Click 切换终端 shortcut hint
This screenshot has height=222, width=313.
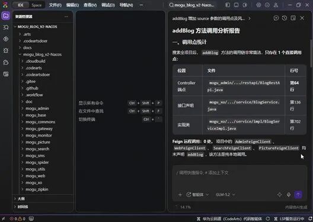point(87,120)
